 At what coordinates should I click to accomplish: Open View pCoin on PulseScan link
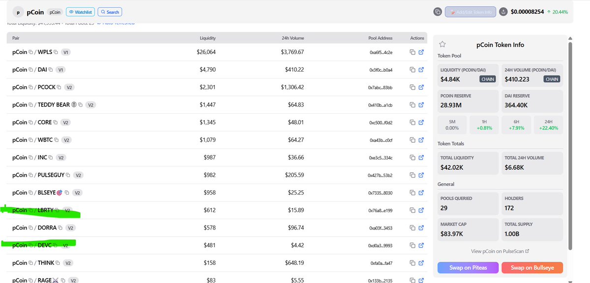coord(500,251)
